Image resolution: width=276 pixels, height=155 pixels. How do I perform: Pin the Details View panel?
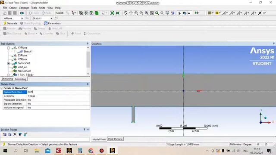tap(88, 84)
